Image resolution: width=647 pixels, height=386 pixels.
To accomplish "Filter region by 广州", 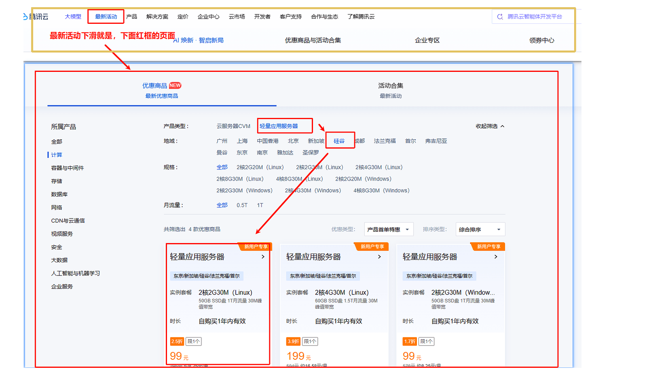I will pos(222,141).
